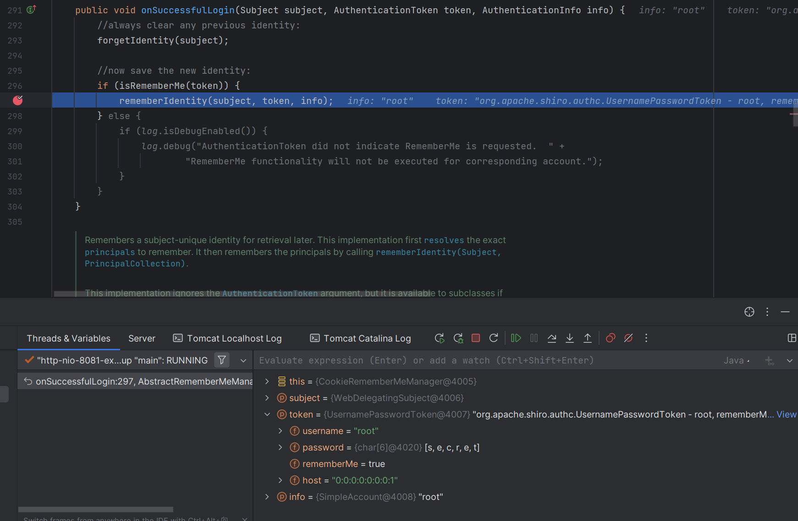Click 'principals' link in the Javadoc

110,252
